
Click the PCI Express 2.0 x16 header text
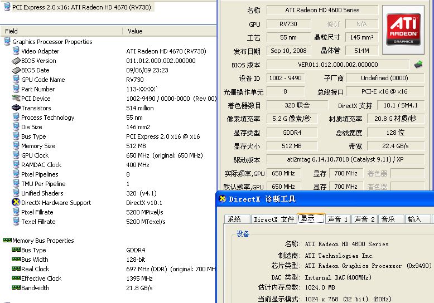pos(81,7)
